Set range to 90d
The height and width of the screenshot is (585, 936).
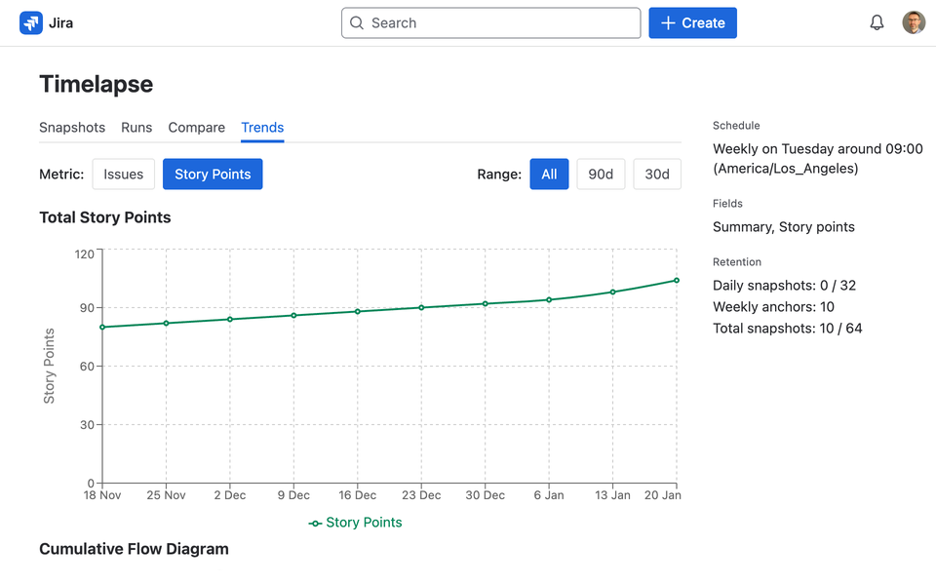[x=601, y=175]
